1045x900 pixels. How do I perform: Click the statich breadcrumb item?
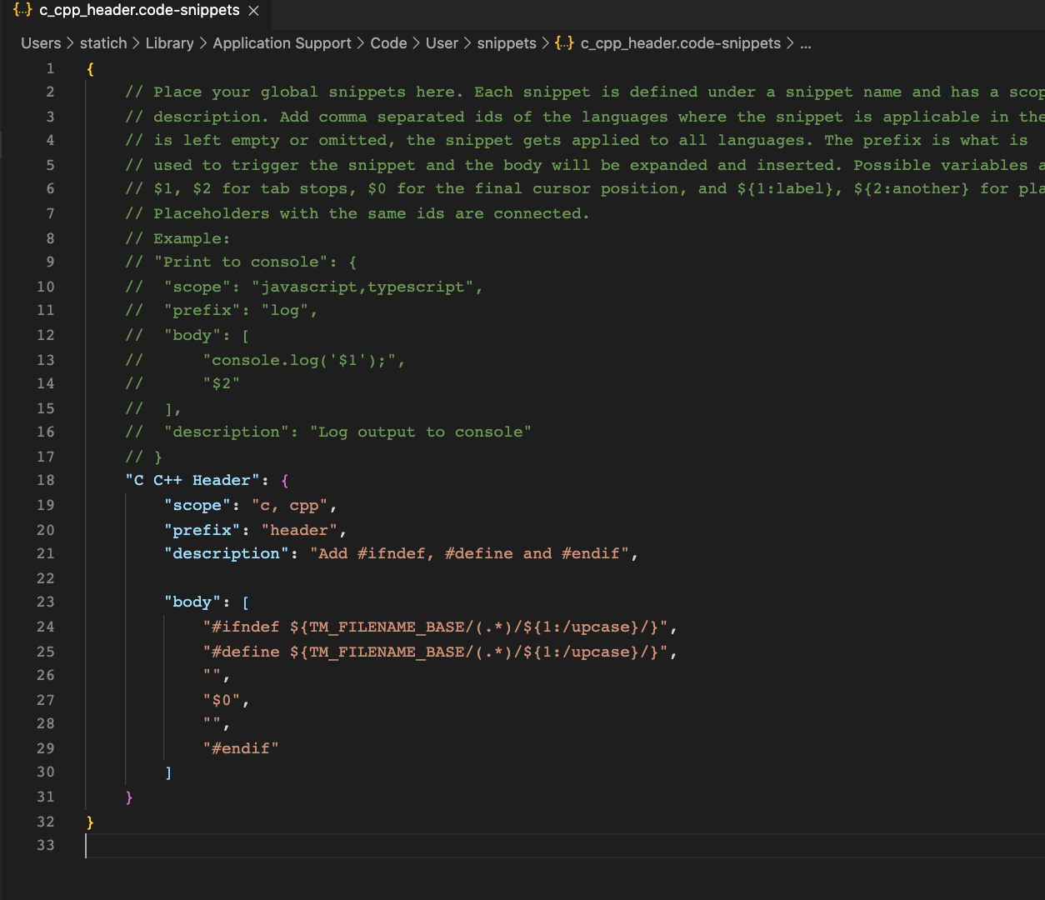103,43
